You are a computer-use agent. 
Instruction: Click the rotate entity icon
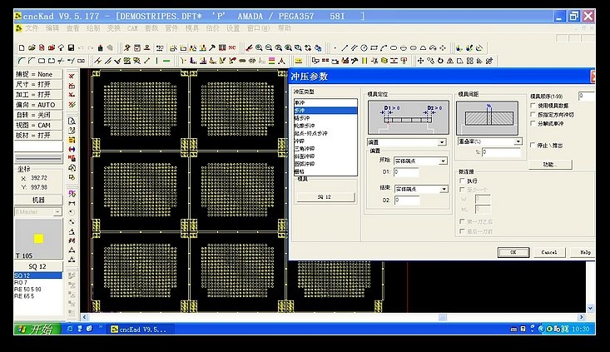[440, 61]
